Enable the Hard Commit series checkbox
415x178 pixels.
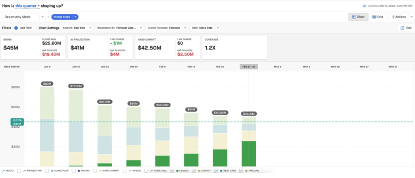coord(95,170)
